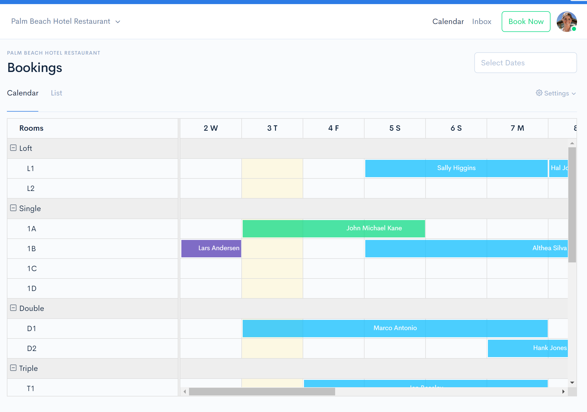Collapse the Double room group
Image resolution: width=587 pixels, height=412 pixels.
click(x=13, y=308)
